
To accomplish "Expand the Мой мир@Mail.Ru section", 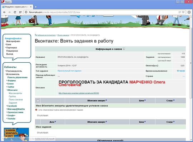I will click(x=16, y=109).
